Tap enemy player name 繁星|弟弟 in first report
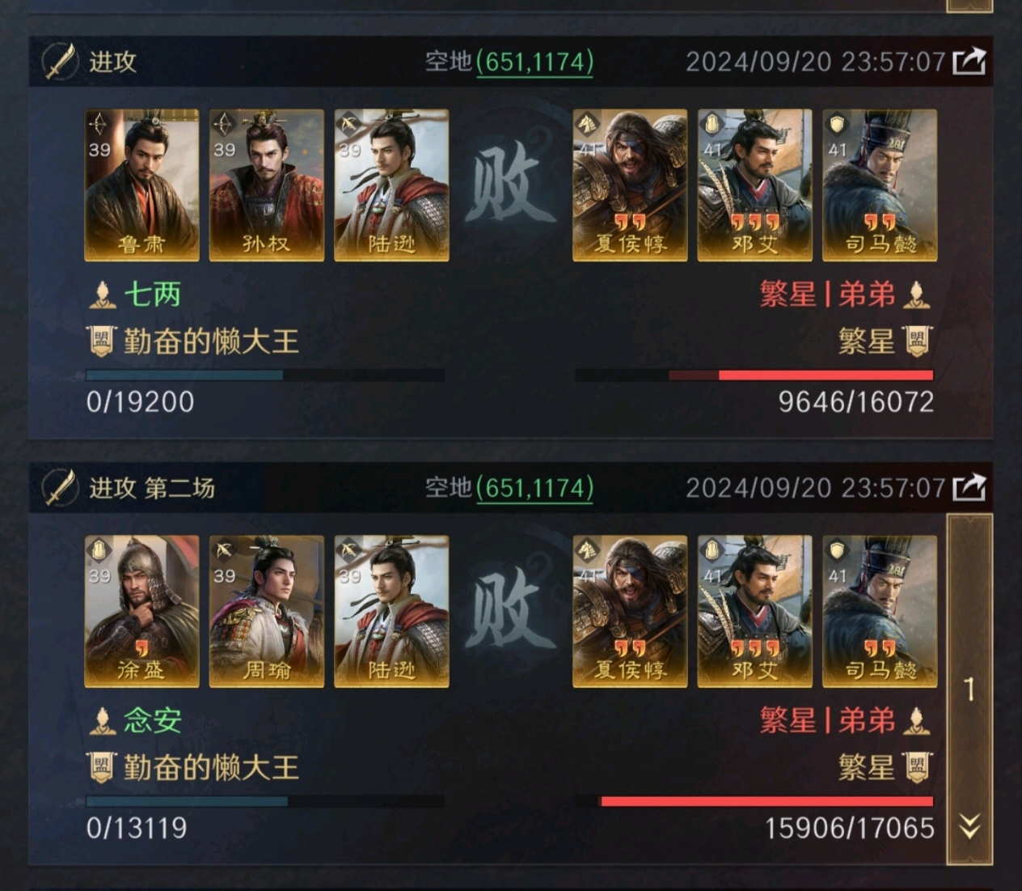Screen dimensions: 1022x891 tap(827, 295)
